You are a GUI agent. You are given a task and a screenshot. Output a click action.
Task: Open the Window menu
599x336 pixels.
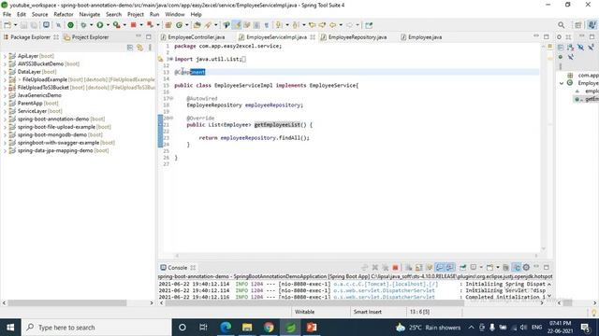click(175, 15)
